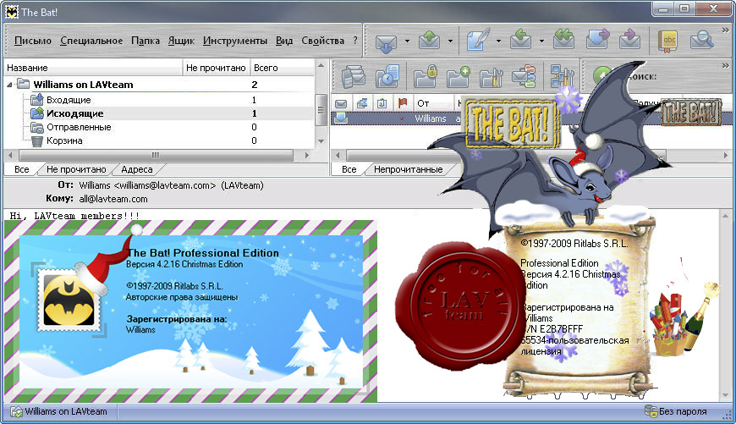Screen dimensions: 736x424
Task: Open the Ящик menu
Action: tap(181, 41)
